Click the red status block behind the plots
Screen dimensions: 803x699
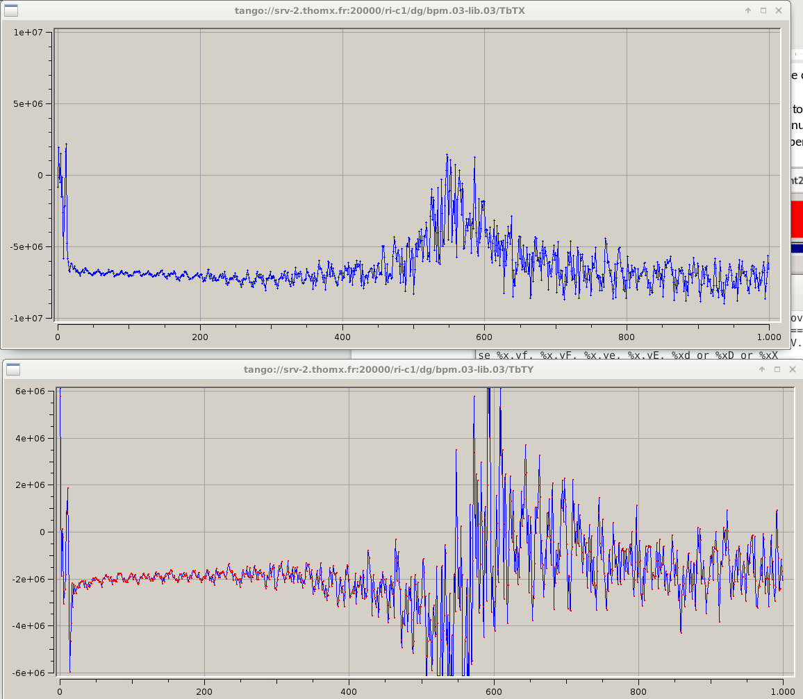click(x=797, y=219)
